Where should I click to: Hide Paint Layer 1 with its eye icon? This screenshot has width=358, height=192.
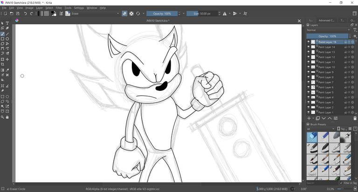309,112
